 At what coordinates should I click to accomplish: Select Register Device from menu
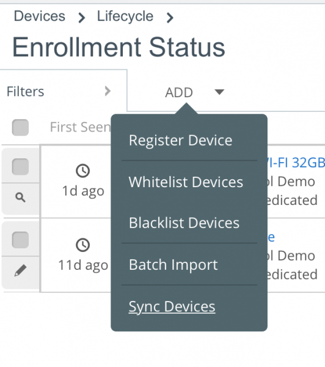(180, 141)
